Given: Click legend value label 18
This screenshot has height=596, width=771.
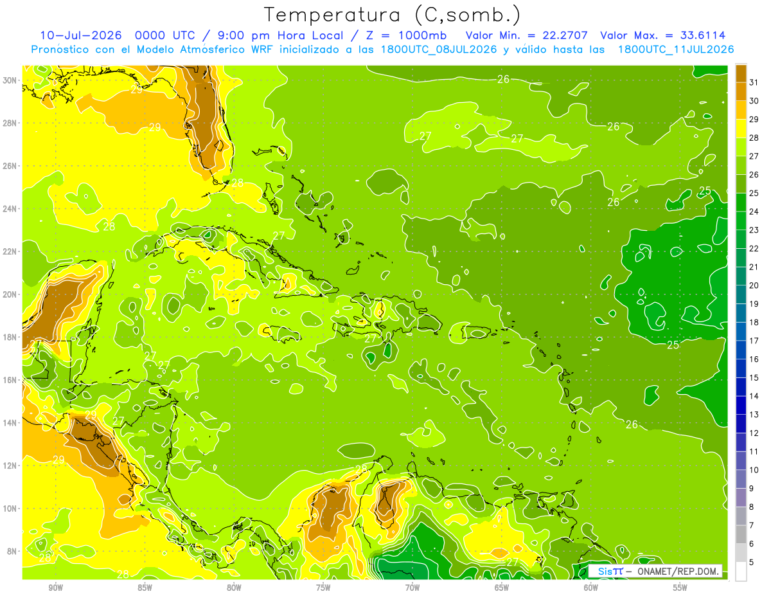Looking at the screenshot, I should click(x=754, y=322).
